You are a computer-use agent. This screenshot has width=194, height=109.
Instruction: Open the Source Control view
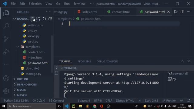click(6, 39)
